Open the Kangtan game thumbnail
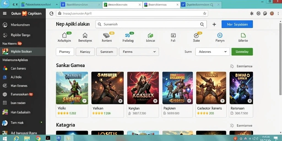Screen dimensions: 282x141 143,88
